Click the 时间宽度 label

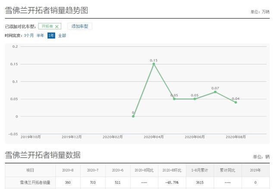pyautogui.click(x=14, y=35)
